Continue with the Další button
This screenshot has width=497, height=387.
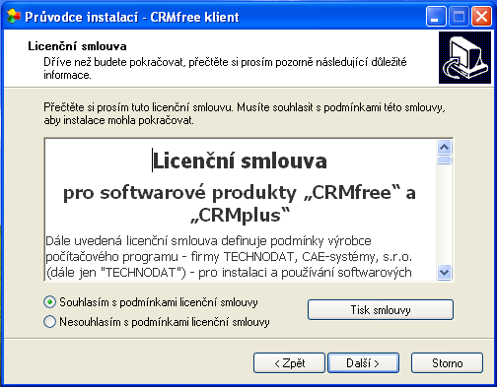tap(363, 363)
